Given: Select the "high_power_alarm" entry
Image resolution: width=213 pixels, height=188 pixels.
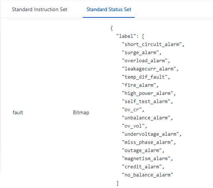Looking at the screenshot, I should [x=149, y=93].
